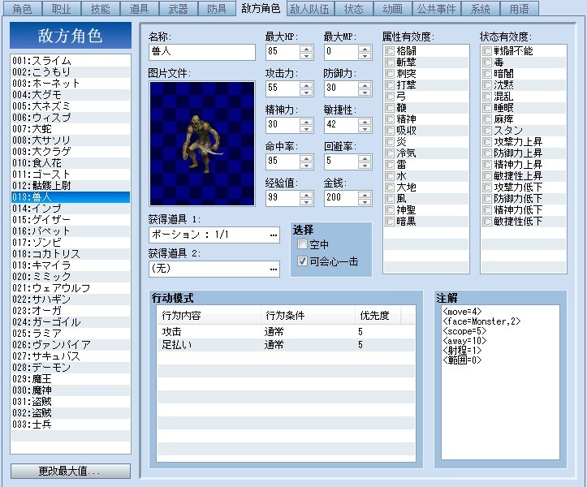Viewport: 587px width, 487px height.
Task: Select enemy 026:ヴァンパイア in list
Action: [x=71, y=345]
